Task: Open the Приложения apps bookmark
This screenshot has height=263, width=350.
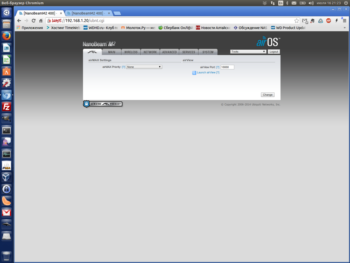Action: tap(30, 28)
